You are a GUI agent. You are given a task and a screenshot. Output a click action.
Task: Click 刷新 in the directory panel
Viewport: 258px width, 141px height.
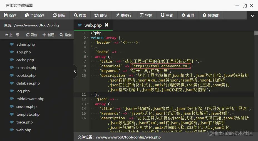click(32, 35)
